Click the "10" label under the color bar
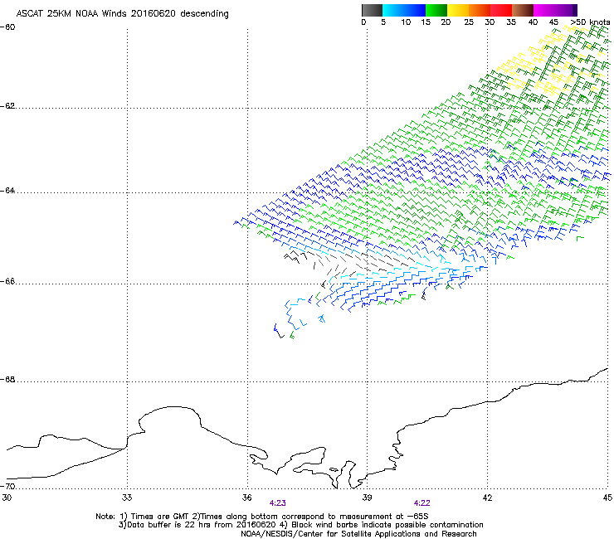The height and width of the screenshot is (539, 614). point(406,22)
